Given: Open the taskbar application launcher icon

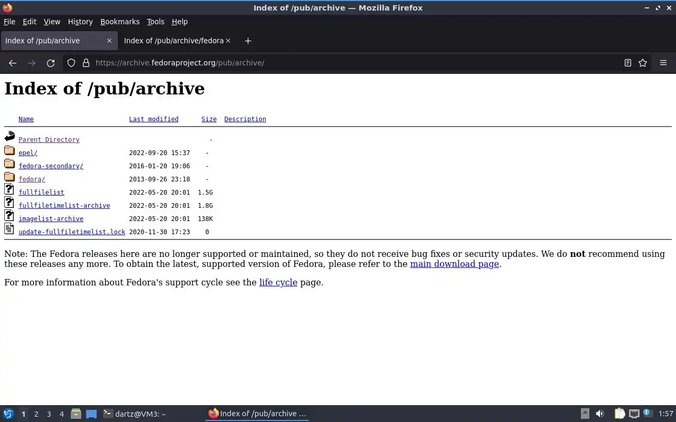Looking at the screenshot, I should pyautogui.click(x=8, y=414).
